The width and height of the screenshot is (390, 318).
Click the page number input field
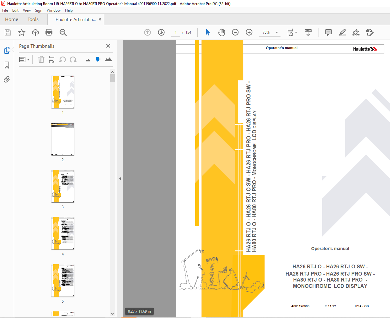click(176, 32)
